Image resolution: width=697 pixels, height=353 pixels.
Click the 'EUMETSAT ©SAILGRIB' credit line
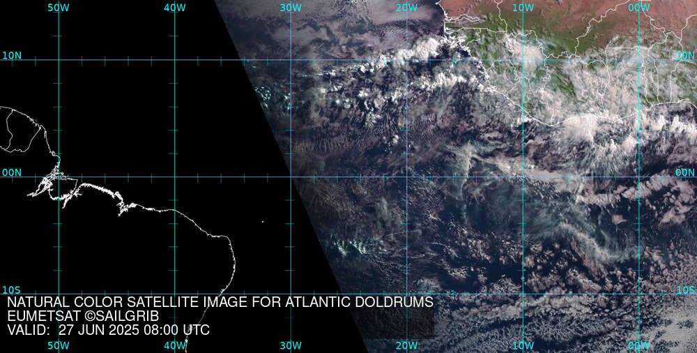pyautogui.click(x=83, y=316)
